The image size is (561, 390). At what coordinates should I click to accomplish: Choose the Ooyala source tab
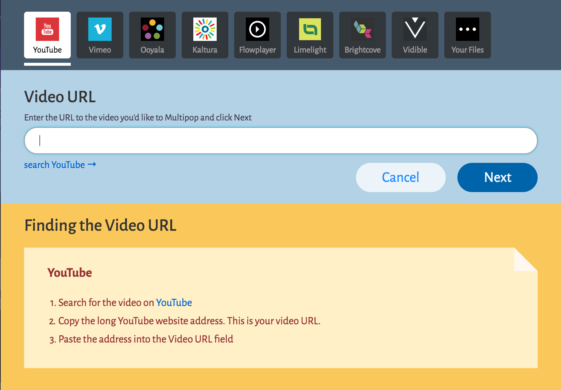pos(152,35)
